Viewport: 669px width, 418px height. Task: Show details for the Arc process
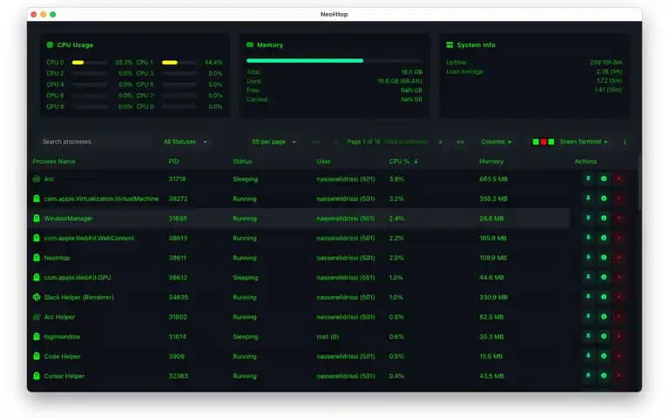604,179
